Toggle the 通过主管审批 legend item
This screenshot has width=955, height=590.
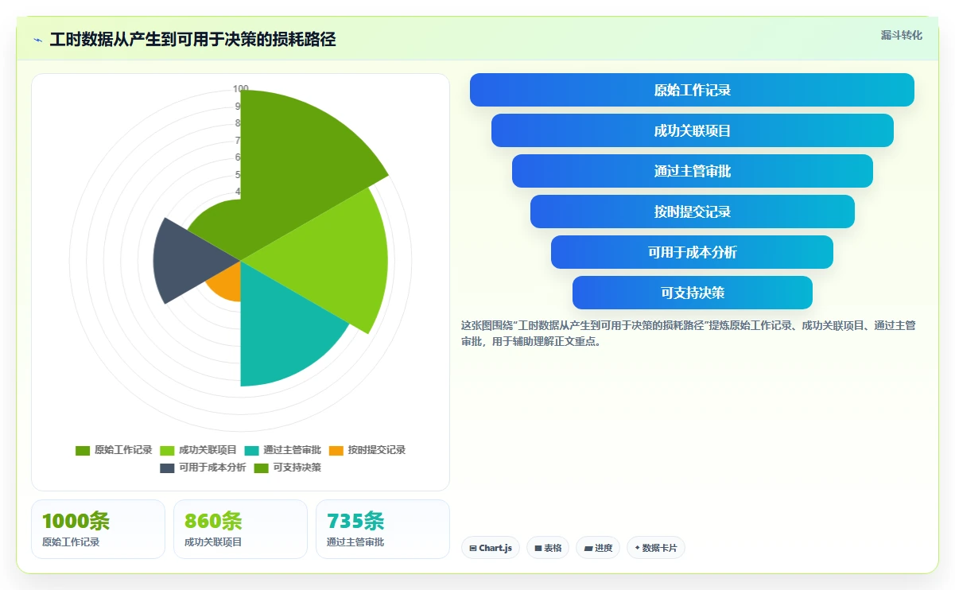click(x=282, y=450)
